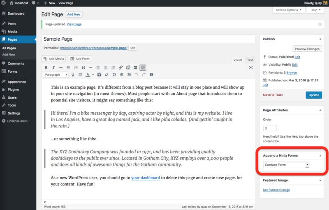Image resolution: width=329 pixels, height=210 pixels.
Task: Open keyboard shortcuts help icon
Action: (x=151, y=75)
